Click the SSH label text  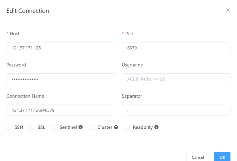pyautogui.click(x=19, y=127)
